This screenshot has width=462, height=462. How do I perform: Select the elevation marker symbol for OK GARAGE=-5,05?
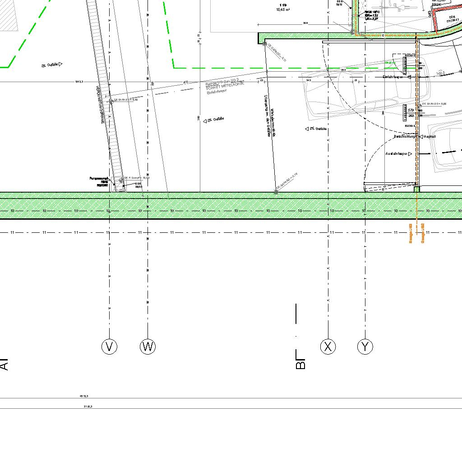420,106
